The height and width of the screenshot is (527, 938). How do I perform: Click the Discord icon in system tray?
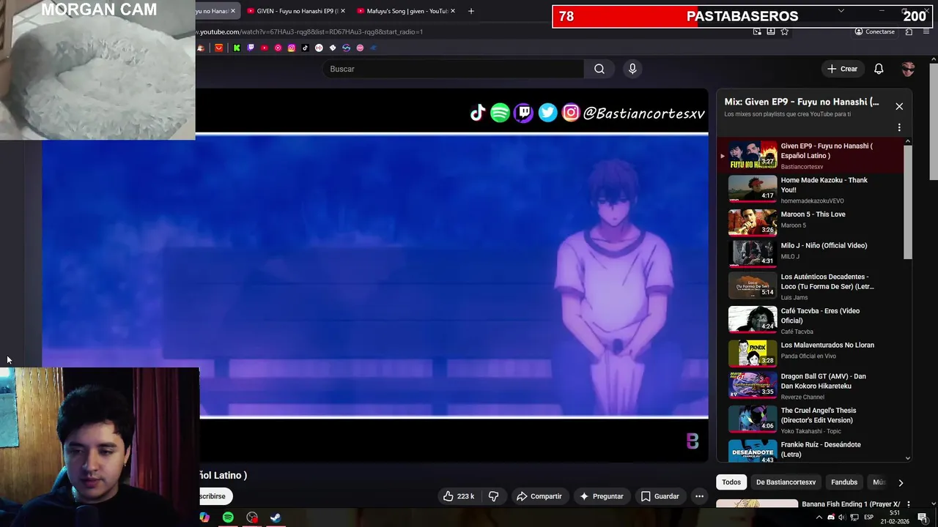pos(830,517)
